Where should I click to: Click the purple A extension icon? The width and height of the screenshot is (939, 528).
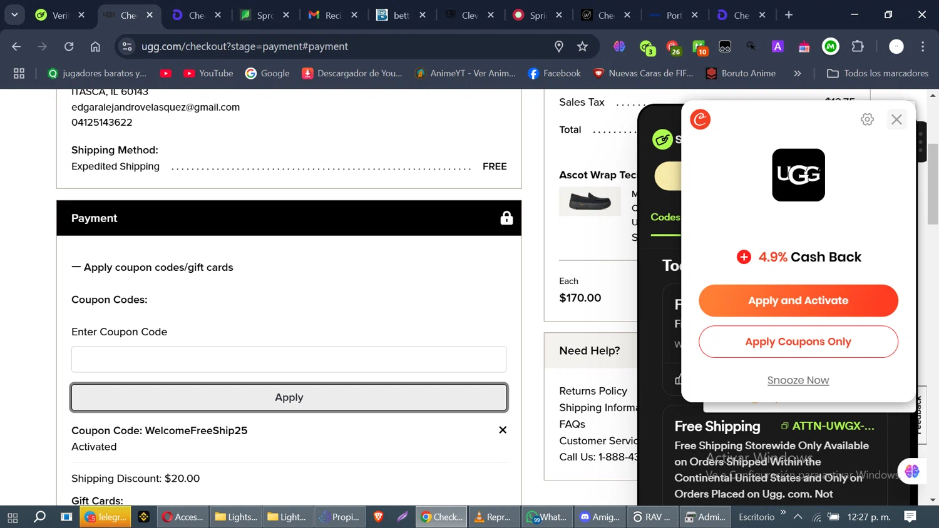click(777, 46)
